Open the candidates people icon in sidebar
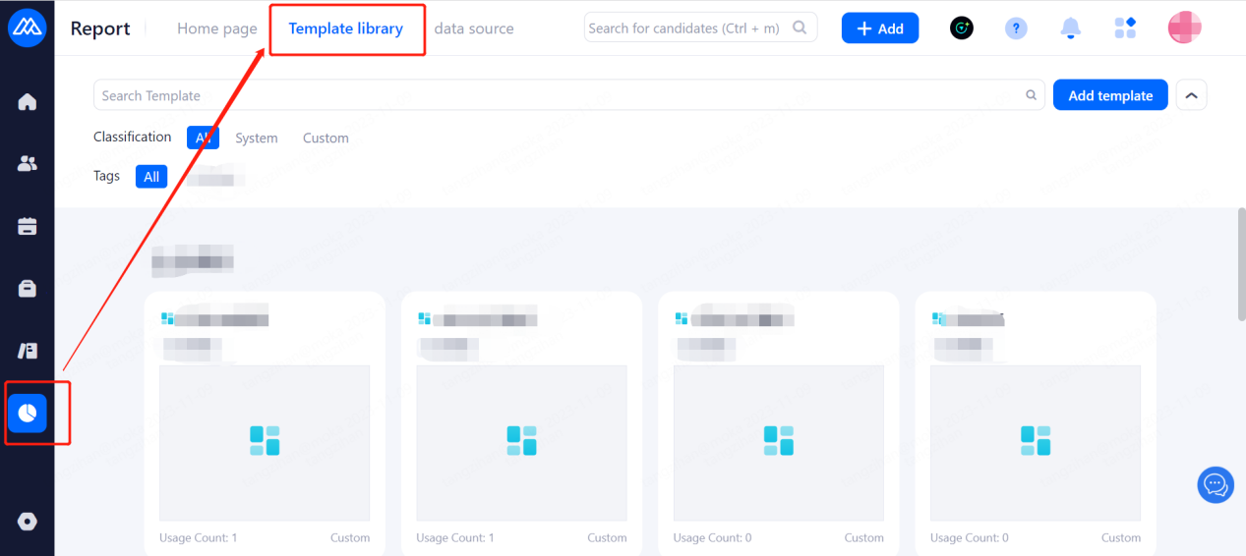This screenshot has width=1246, height=556. (x=28, y=164)
